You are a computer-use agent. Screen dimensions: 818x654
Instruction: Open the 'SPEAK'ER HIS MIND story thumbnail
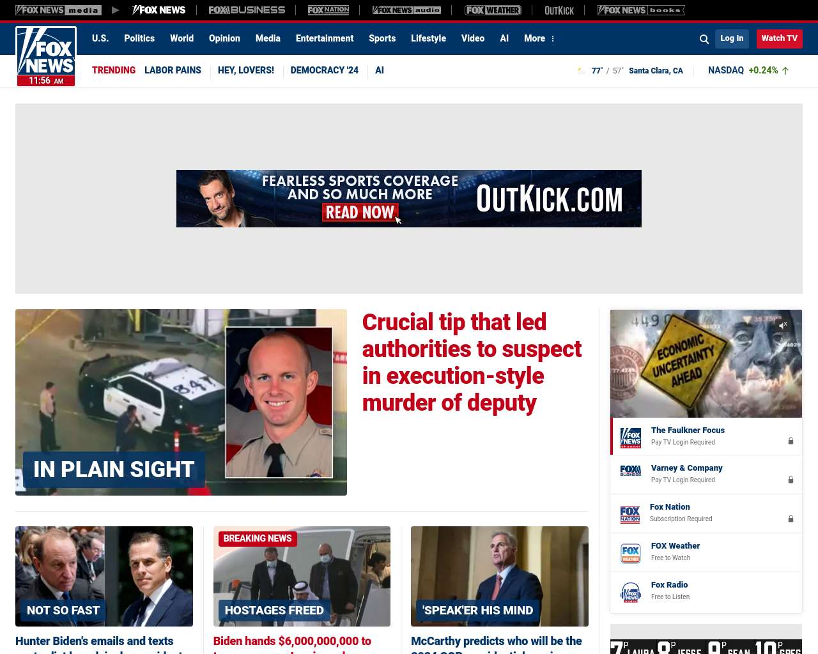[x=500, y=576]
